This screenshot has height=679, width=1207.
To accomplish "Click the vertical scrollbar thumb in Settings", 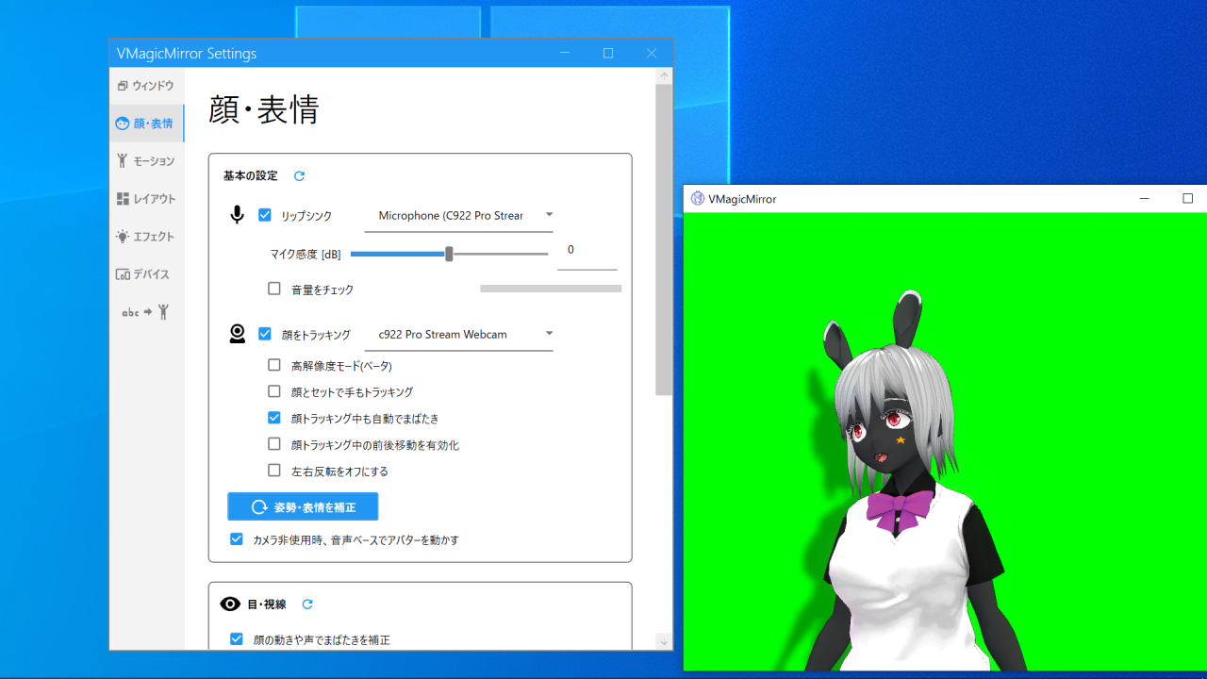I will (664, 240).
